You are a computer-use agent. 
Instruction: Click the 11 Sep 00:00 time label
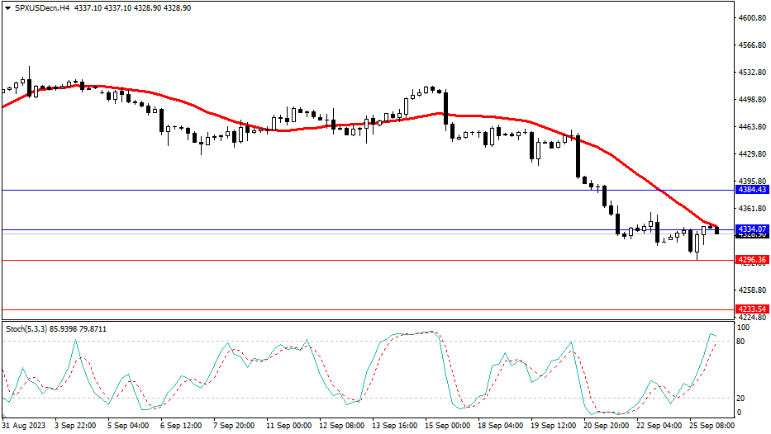click(x=288, y=426)
